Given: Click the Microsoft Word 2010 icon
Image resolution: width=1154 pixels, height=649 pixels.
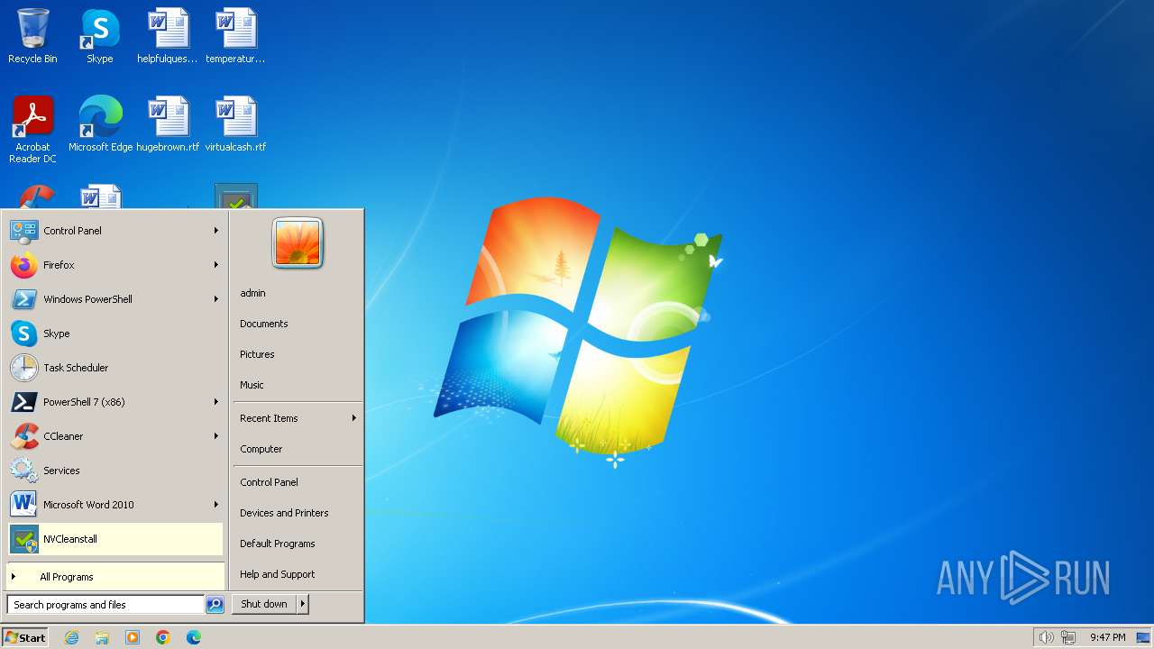Looking at the screenshot, I should (x=23, y=505).
